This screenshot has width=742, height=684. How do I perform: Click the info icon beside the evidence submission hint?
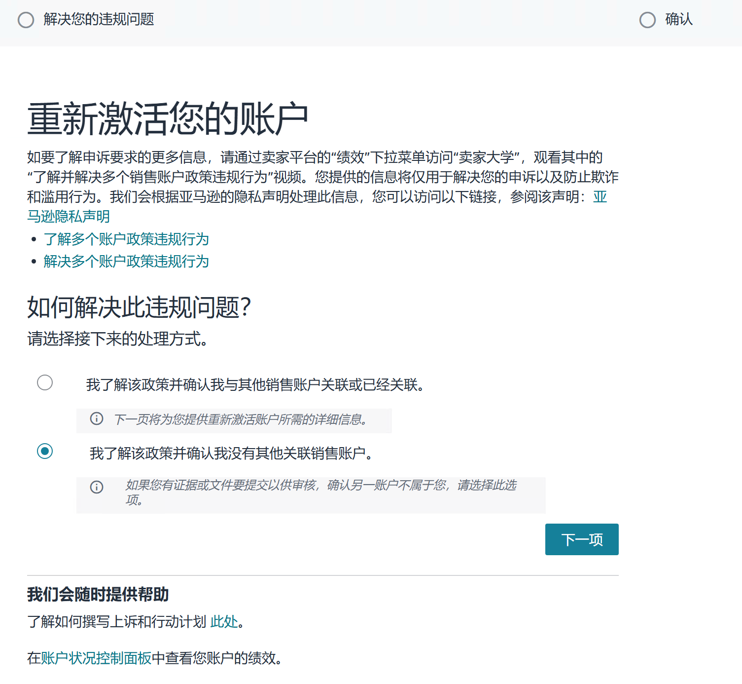click(x=97, y=487)
